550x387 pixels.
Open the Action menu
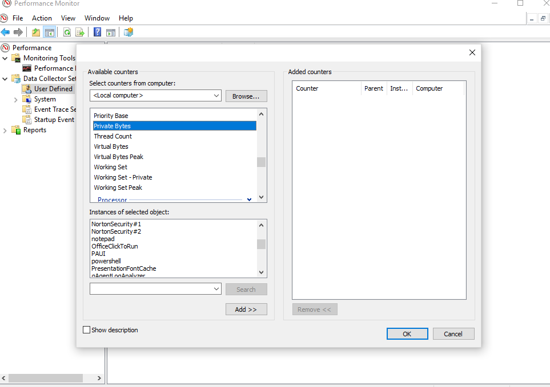[x=42, y=18]
